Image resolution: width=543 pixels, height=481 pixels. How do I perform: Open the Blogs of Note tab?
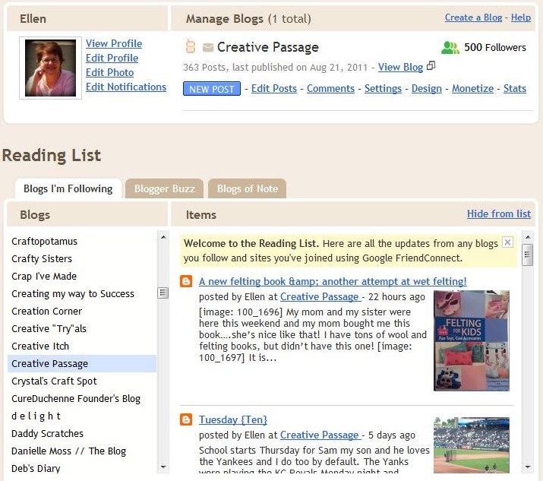[248, 188]
